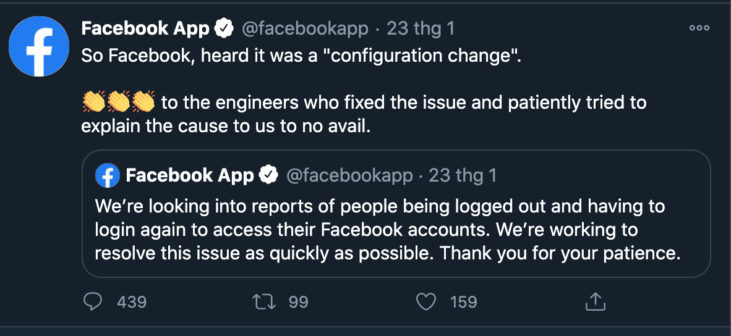Open the quoted tweet about logged out reports
Image resolution: width=731 pixels, height=336 pixels.
[x=388, y=230]
